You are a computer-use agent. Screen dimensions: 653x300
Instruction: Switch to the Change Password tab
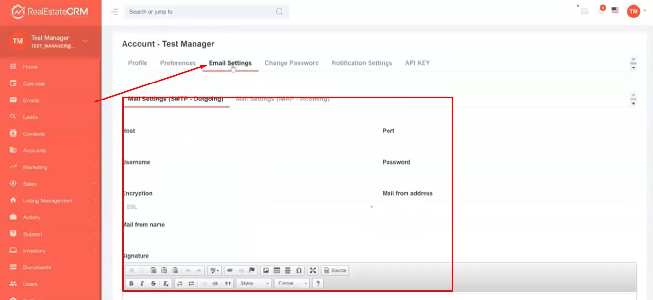pyautogui.click(x=291, y=63)
